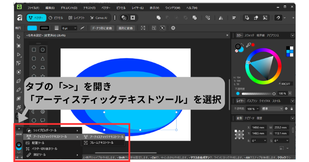Click the stroke pressure curve icon
The width and height of the screenshot is (309, 162).
[x=82, y=28]
